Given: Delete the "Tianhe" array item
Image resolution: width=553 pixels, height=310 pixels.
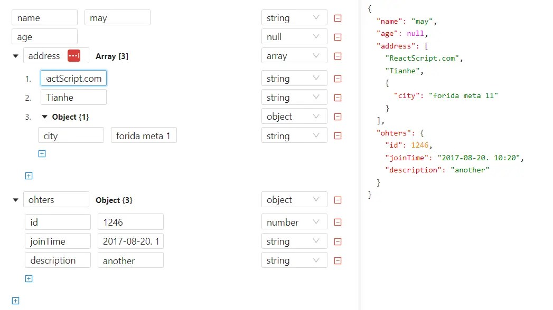Looking at the screenshot, I should coord(338,97).
